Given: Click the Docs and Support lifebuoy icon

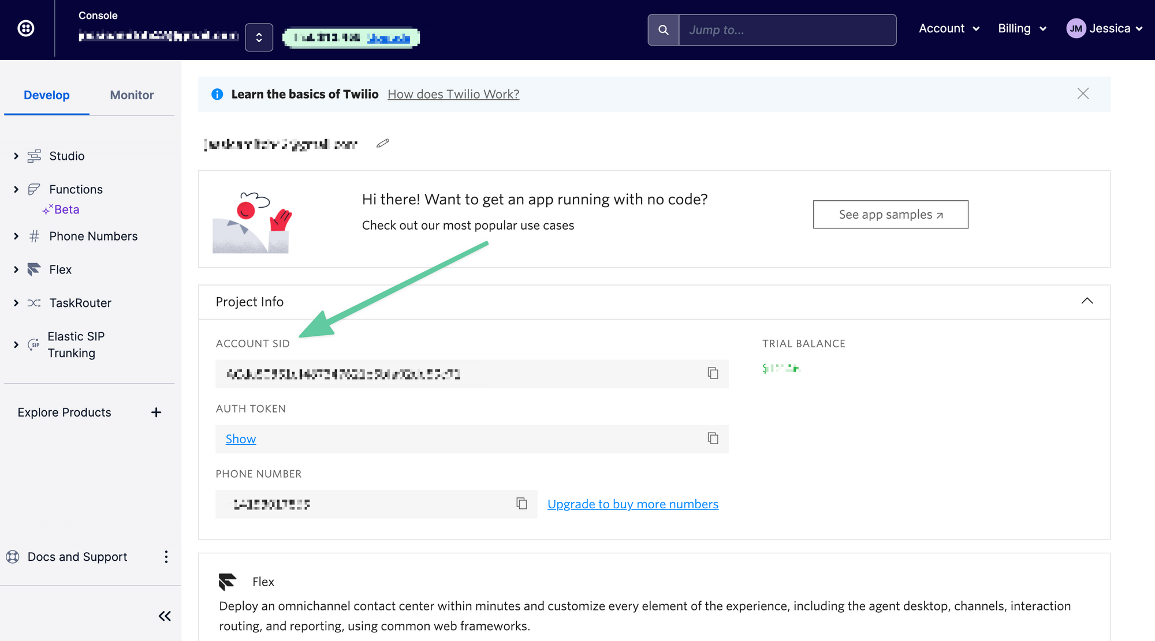Looking at the screenshot, I should point(13,557).
